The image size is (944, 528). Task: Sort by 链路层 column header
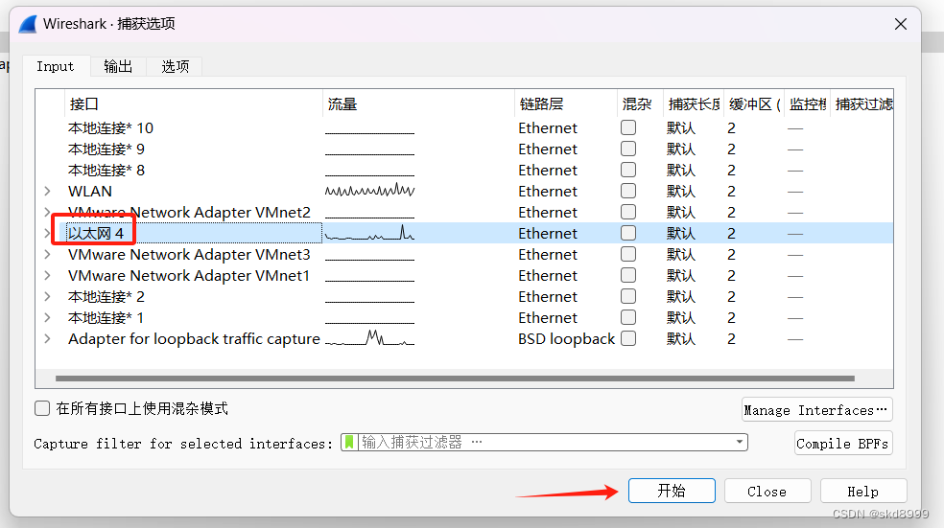566,104
